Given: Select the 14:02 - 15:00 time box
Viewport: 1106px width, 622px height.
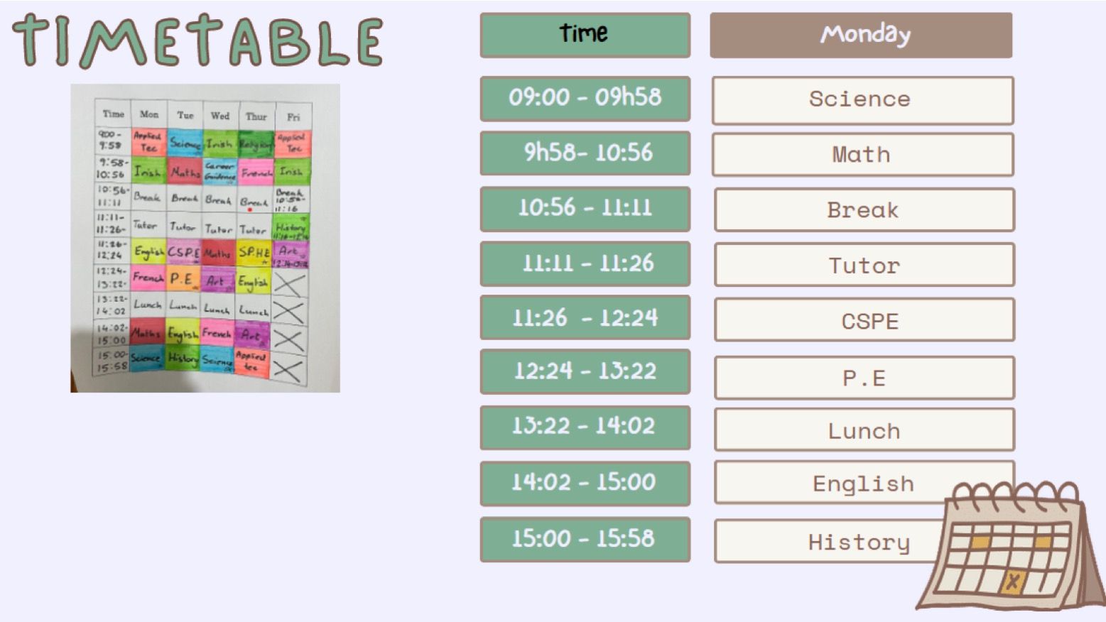Looking at the screenshot, I should coord(585,484).
